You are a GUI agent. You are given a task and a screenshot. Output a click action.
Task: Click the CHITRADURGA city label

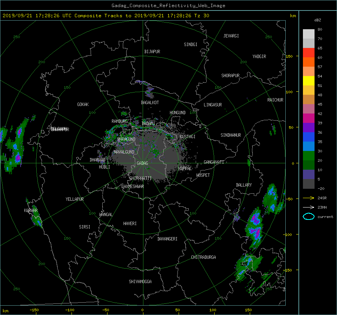[203, 257]
